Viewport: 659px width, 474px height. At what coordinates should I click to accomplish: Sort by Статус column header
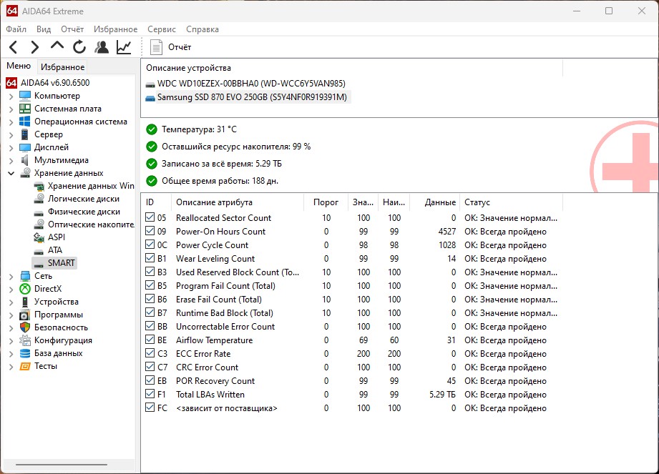(x=511, y=202)
